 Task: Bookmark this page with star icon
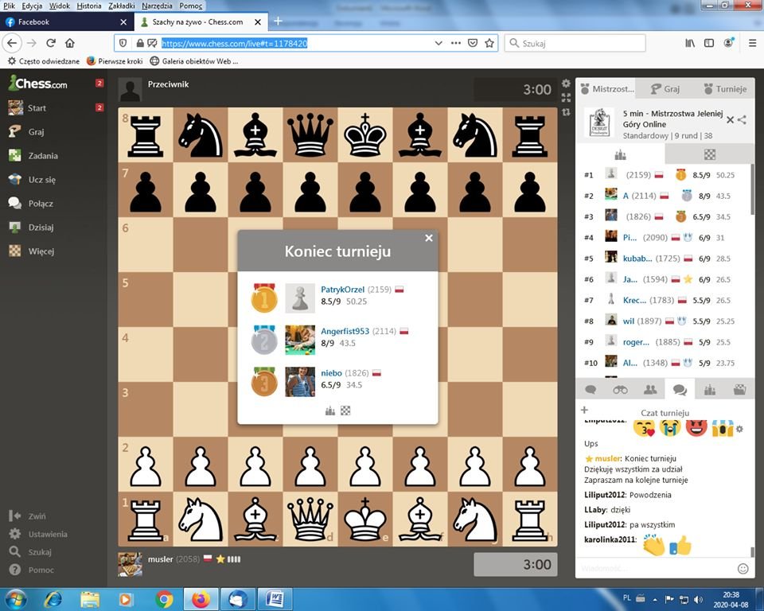[489, 43]
